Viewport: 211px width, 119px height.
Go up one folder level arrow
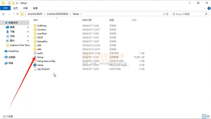(x=17, y=14)
